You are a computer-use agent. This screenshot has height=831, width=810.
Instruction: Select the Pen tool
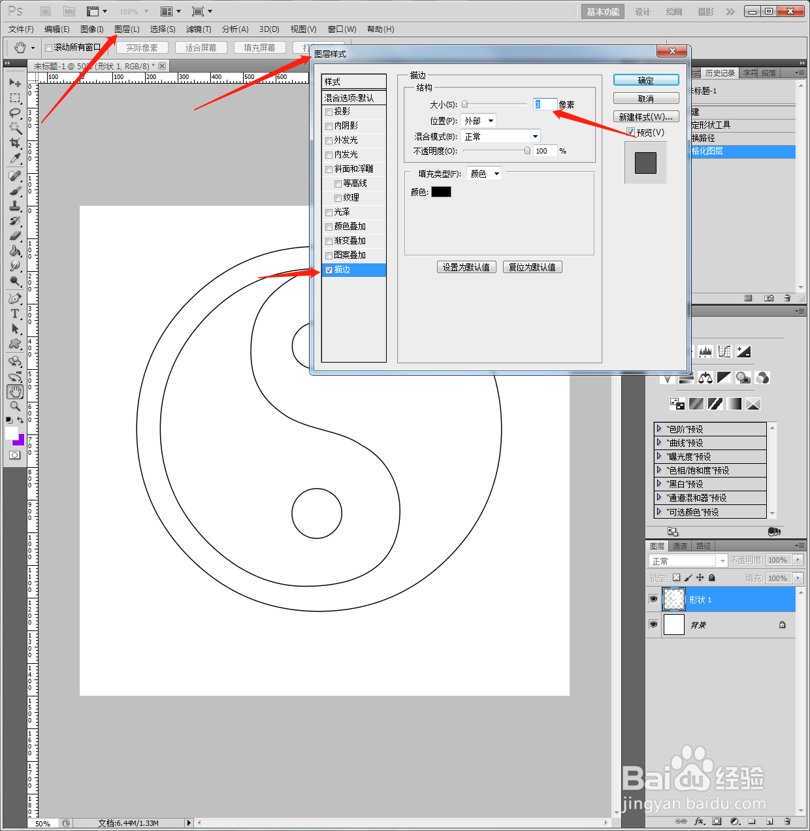(x=15, y=299)
